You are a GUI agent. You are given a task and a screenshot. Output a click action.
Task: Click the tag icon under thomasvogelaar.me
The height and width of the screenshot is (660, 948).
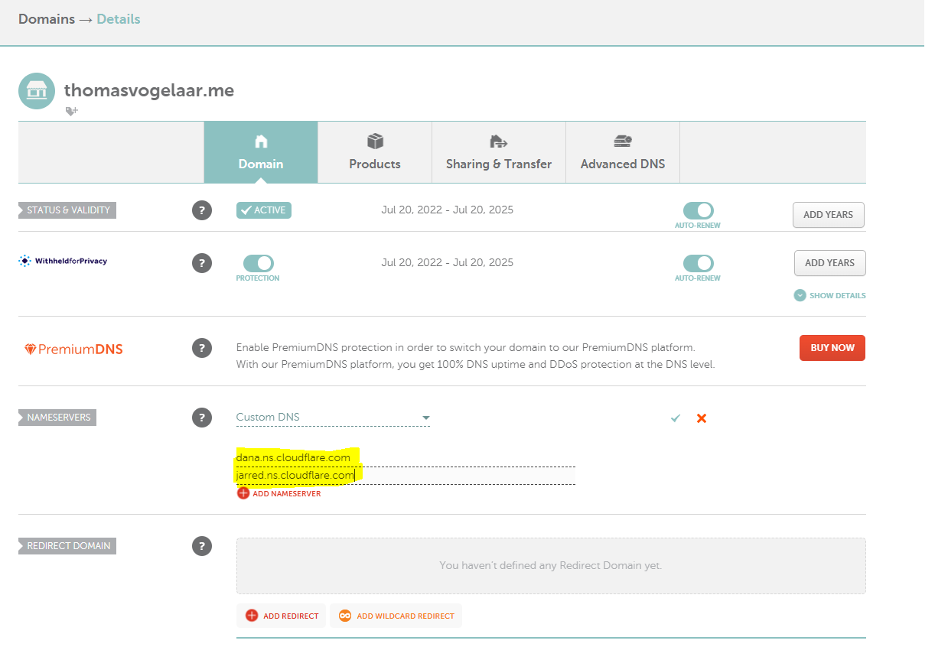[x=71, y=111]
